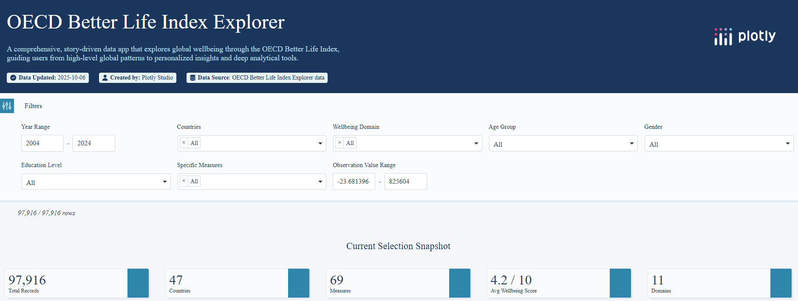Edit the end year field 2024
This screenshot has width=798, height=301.
coord(94,143)
